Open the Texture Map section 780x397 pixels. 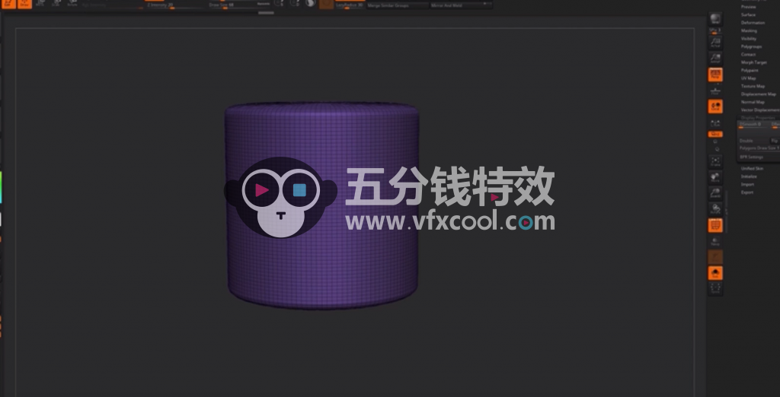tap(753, 87)
